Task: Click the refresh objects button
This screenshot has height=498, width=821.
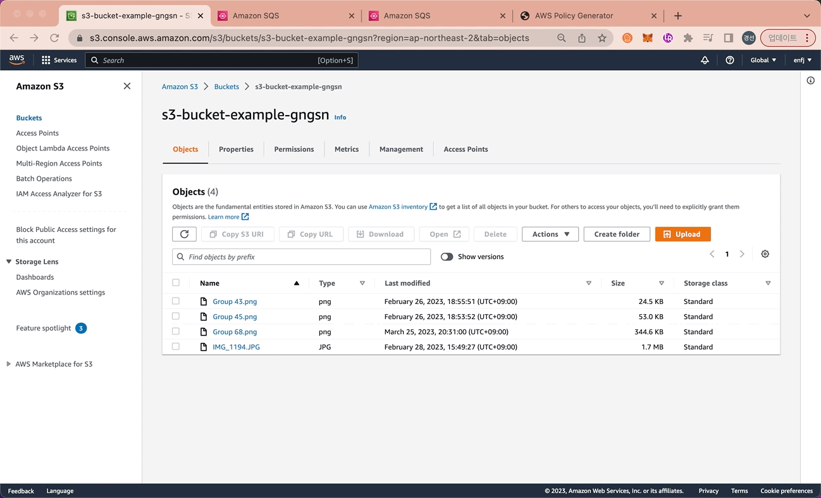Action: tap(184, 234)
